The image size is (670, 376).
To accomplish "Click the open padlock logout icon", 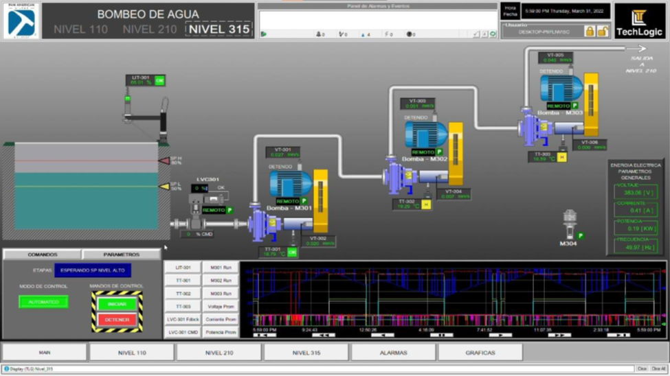I will [x=603, y=31].
